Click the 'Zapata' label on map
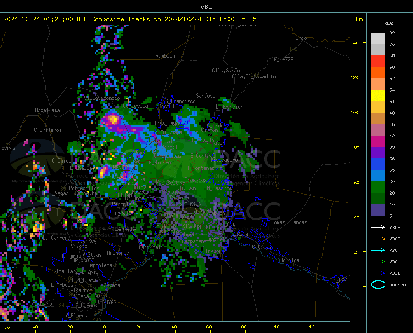Screen dimensions: 413x333 112,285
